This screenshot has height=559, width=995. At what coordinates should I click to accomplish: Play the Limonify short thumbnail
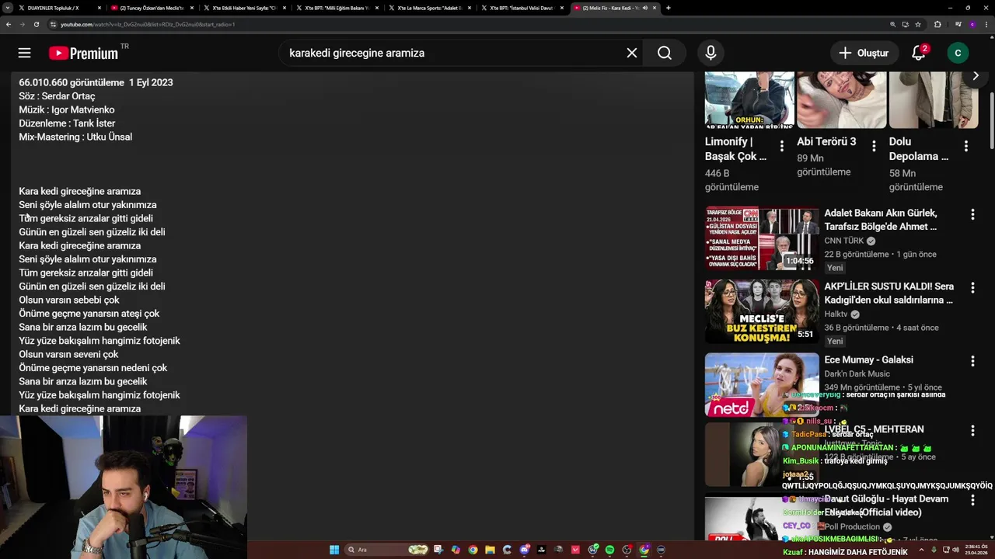pyautogui.click(x=749, y=99)
